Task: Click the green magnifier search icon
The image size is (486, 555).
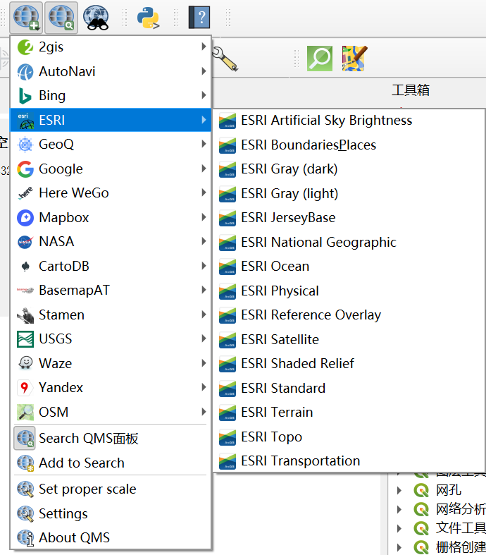Action: click(x=320, y=59)
